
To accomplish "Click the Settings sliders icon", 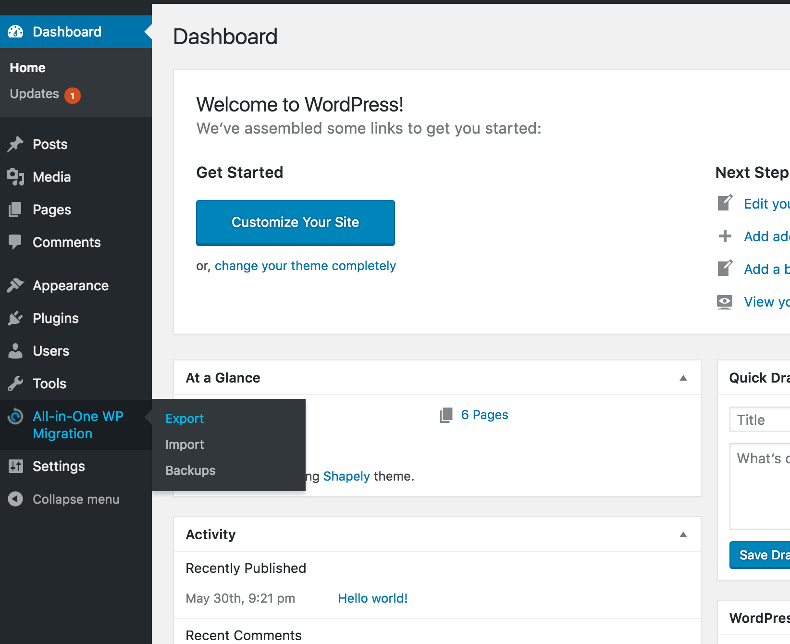I will click(x=15, y=466).
